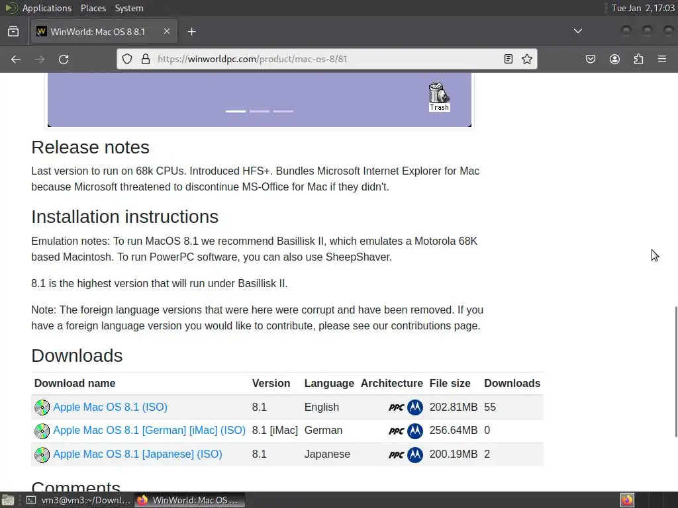This screenshot has height=508, width=678.
Task: Click the page's vertical scrollbar thumb
Action: tap(675, 372)
